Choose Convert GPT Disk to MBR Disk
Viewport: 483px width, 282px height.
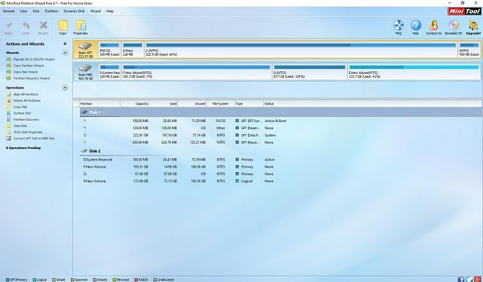pos(34,139)
